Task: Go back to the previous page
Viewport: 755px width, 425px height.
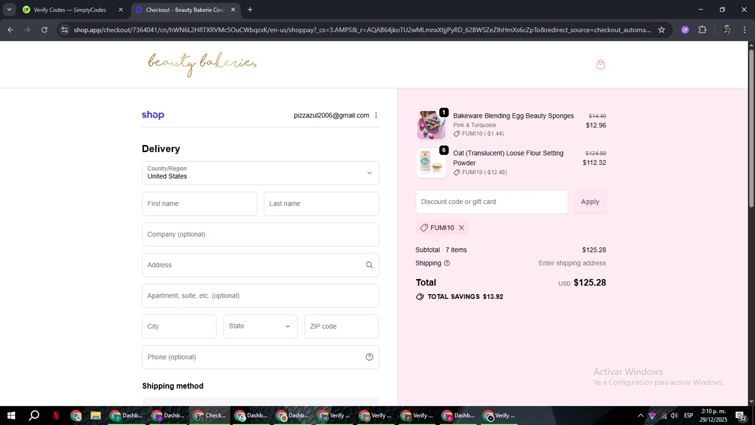Action: (x=10, y=30)
